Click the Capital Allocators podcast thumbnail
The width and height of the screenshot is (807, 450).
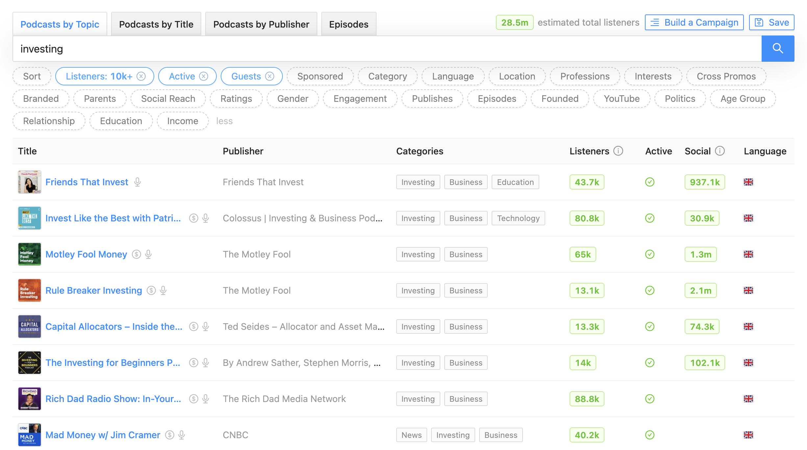30,326
